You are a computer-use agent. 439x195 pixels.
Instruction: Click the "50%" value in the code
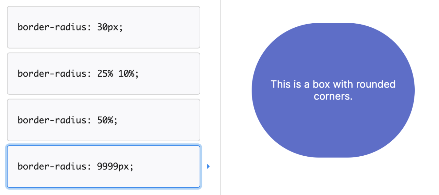(x=106, y=120)
